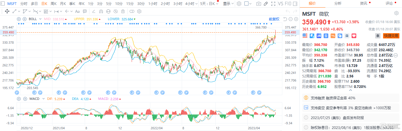Switch to 30分 interval
402x131 pixels.
coord(141,4)
